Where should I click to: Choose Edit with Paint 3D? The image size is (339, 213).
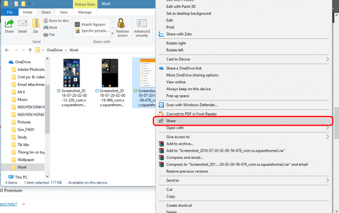pos(181,6)
